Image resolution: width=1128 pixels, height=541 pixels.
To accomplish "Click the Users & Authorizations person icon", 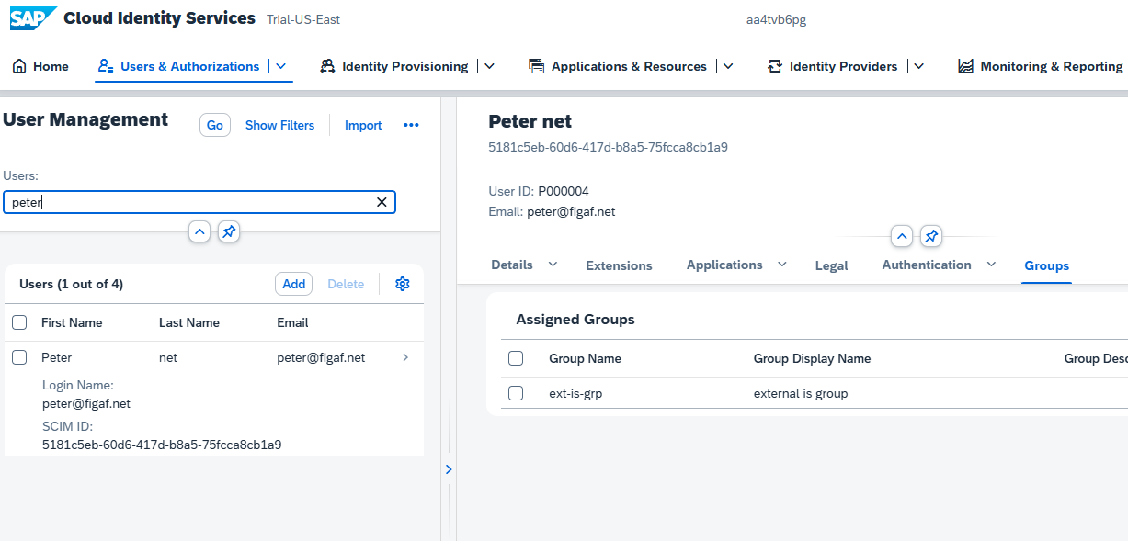I will (x=105, y=66).
